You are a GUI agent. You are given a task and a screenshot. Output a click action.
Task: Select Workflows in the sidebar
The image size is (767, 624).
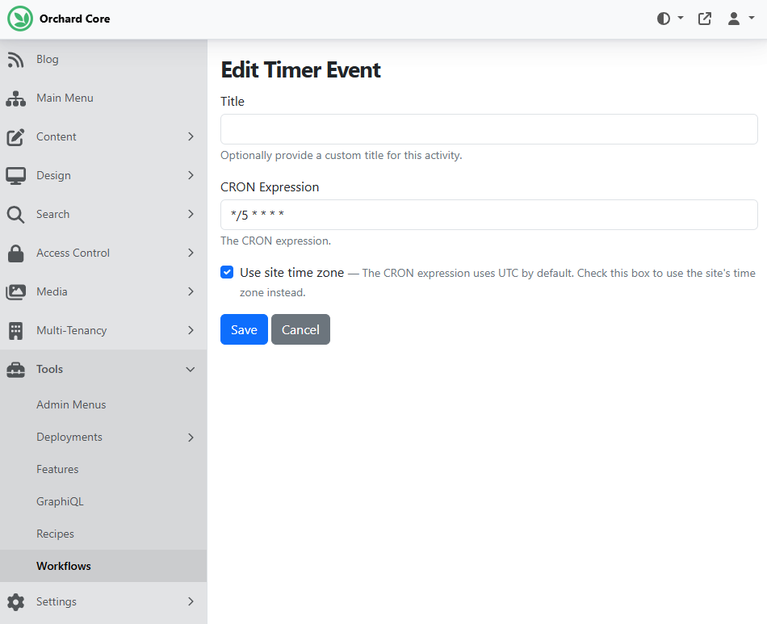click(64, 566)
